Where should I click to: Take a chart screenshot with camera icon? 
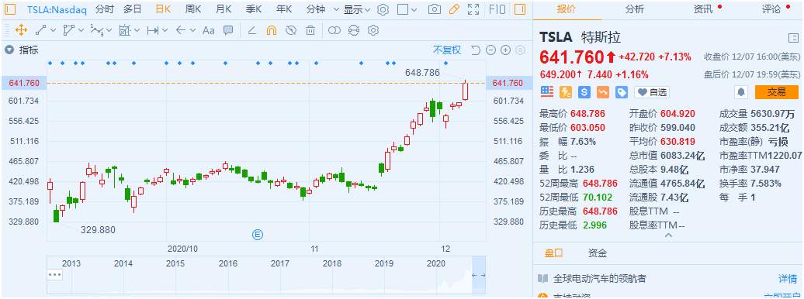(435, 9)
